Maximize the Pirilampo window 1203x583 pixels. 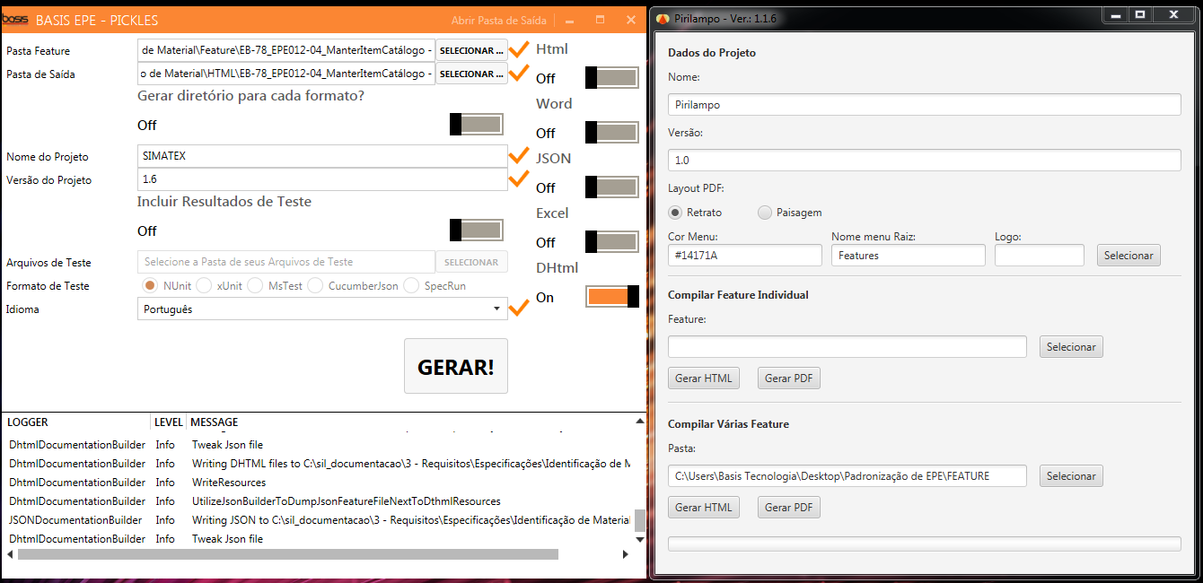coord(1140,15)
